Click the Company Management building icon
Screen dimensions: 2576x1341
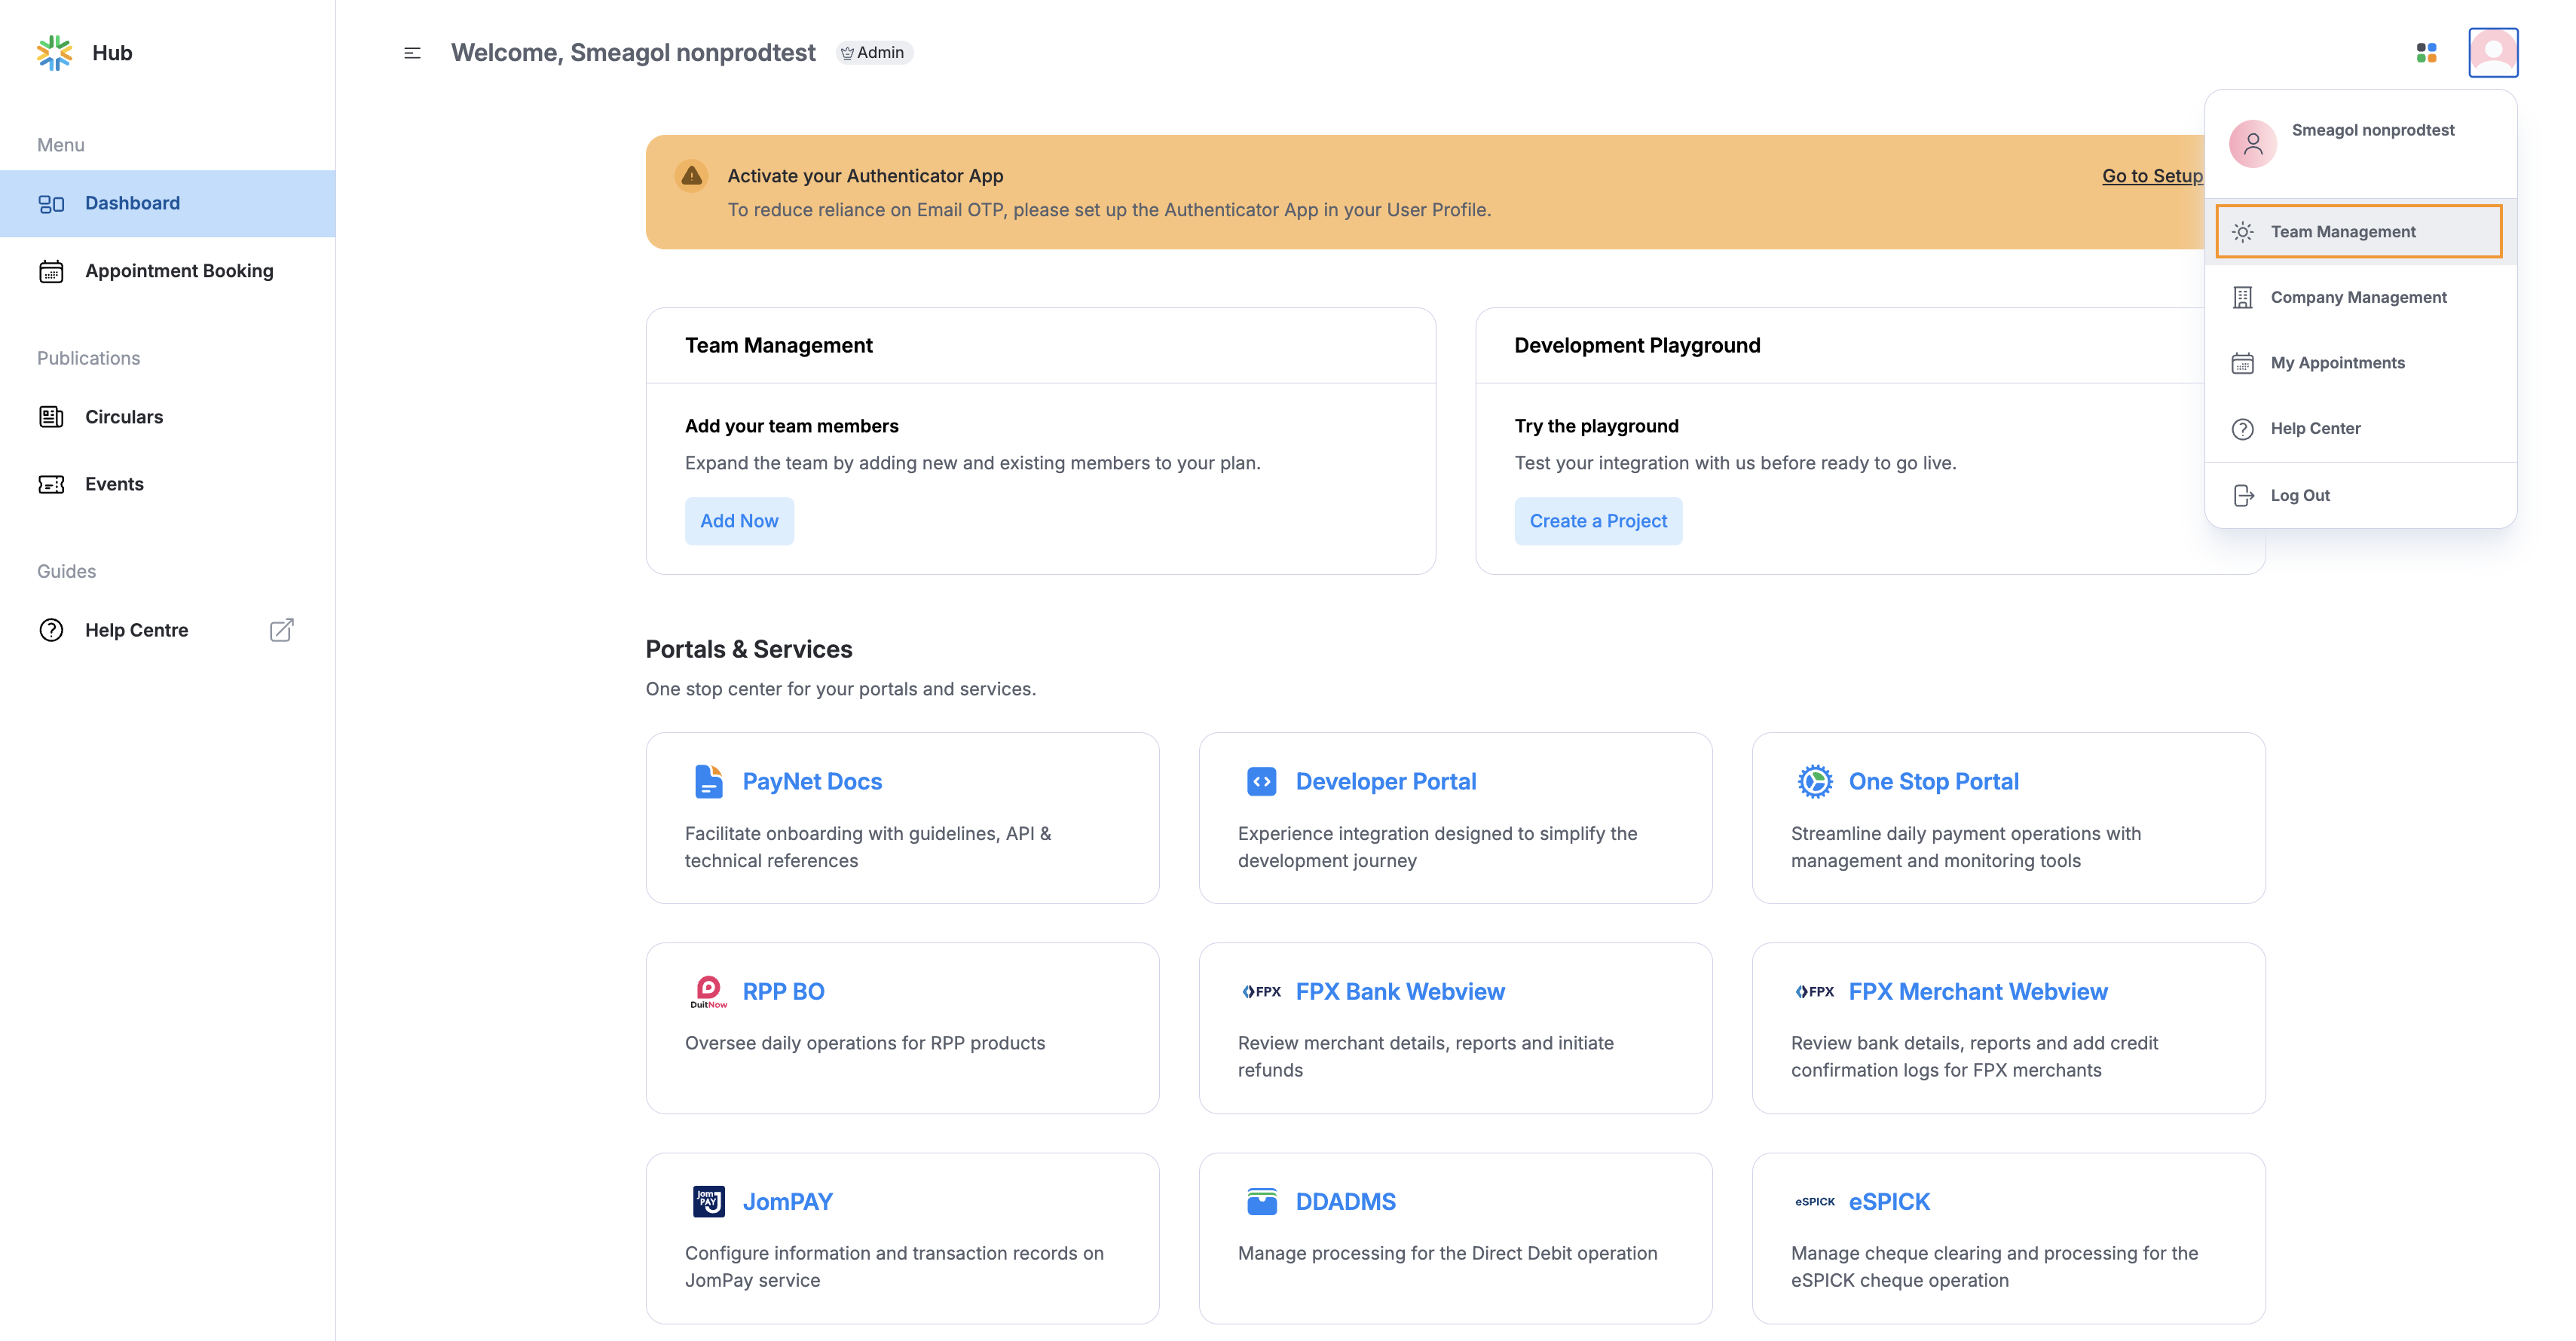pos(2243,298)
